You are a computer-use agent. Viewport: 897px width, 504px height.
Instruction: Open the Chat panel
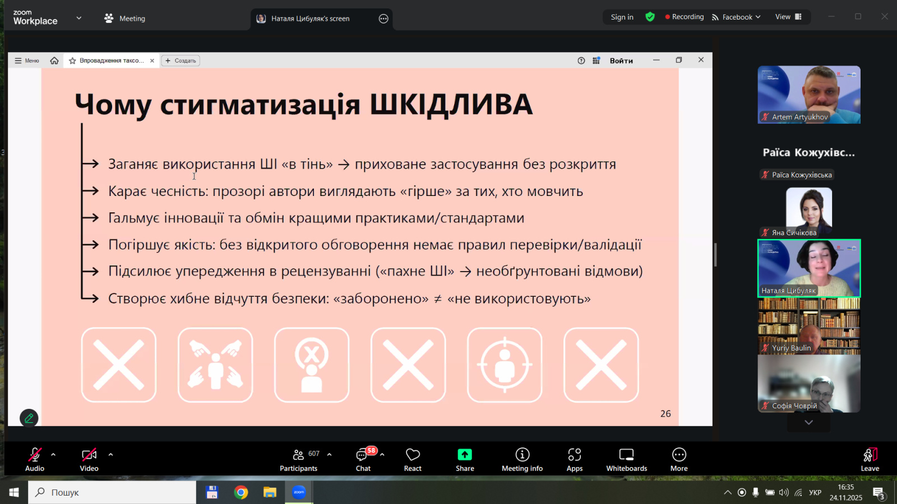coord(363,459)
